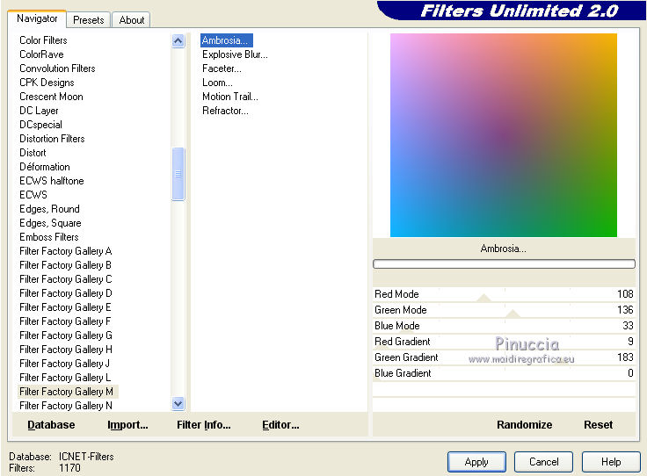Viewport: 647px width, 476px height.
Task: Select Filter Factory Gallery L
Action: coord(65,377)
